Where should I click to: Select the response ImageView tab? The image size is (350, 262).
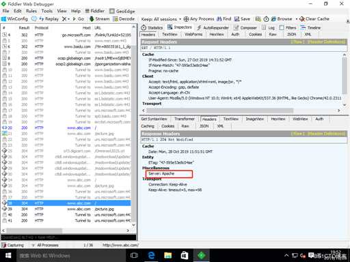[255, 119]
